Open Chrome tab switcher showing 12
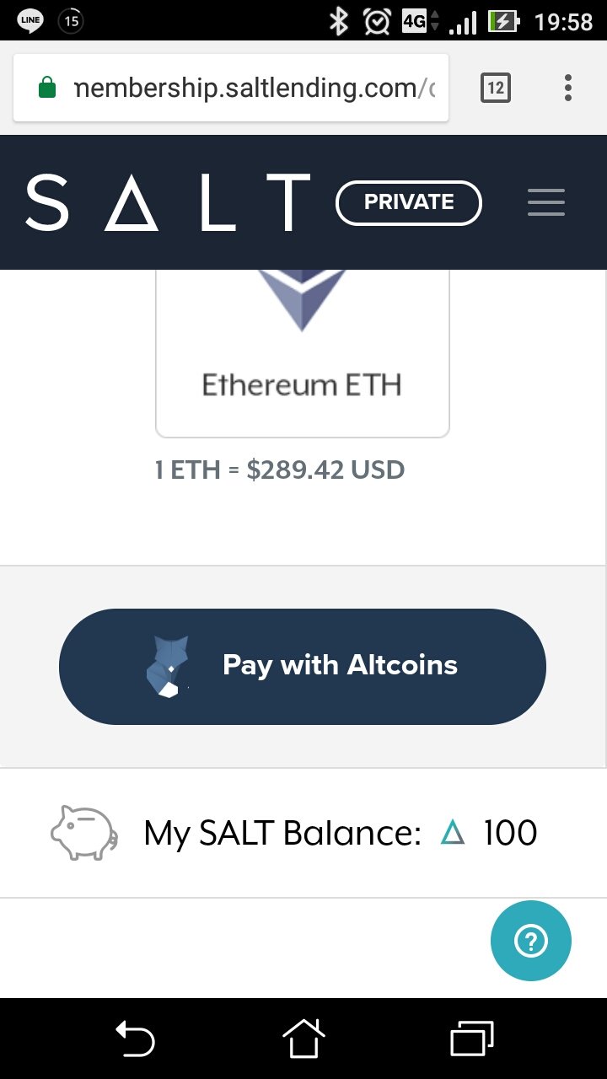Screen dimensions: 607x1079 point(496,88)
